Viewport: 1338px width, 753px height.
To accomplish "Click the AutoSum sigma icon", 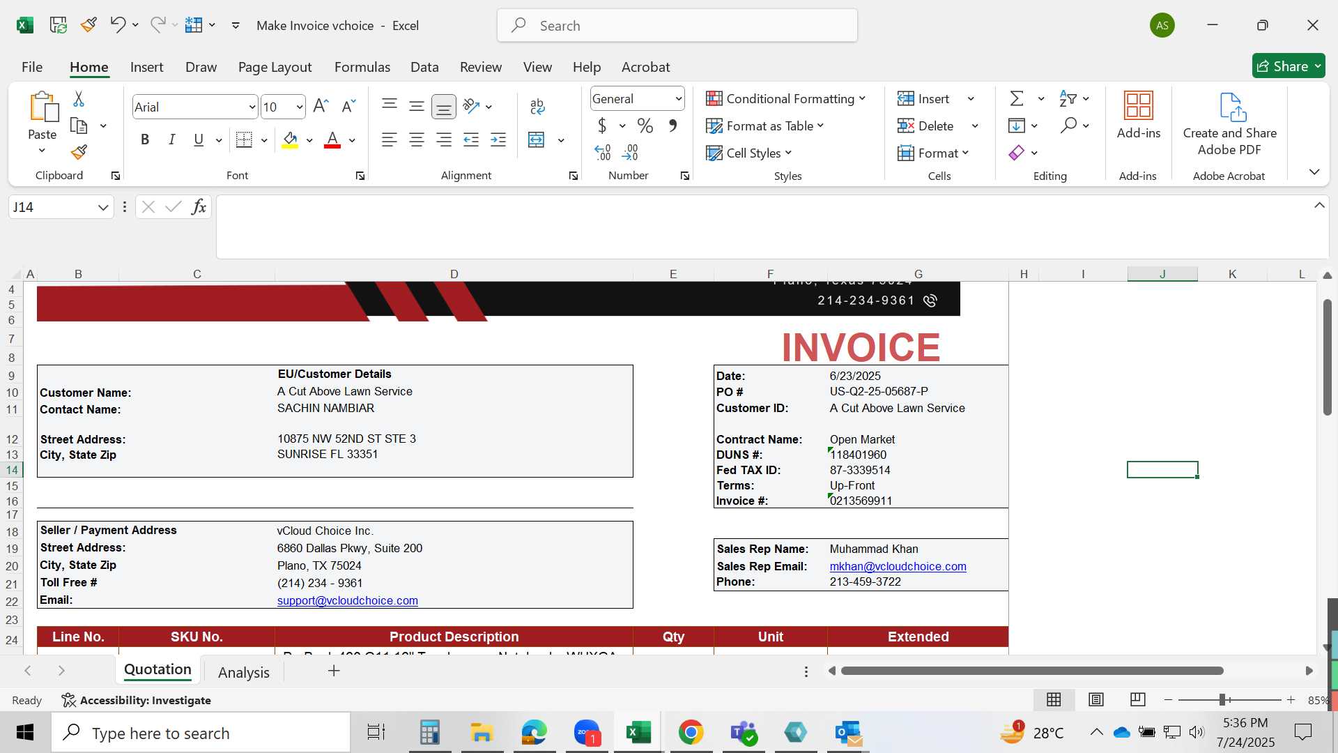I will [x=1017, y=99].
